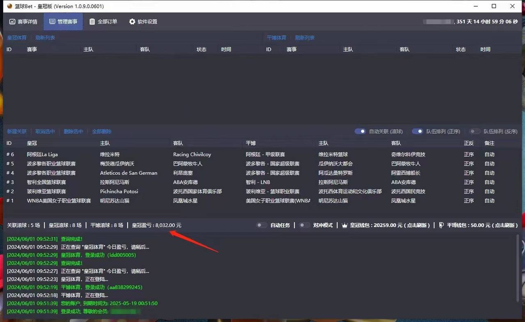525x322 pixels.
Task: Click the 篮球Bet basketball app icon
Action: (x=10, y=6)
